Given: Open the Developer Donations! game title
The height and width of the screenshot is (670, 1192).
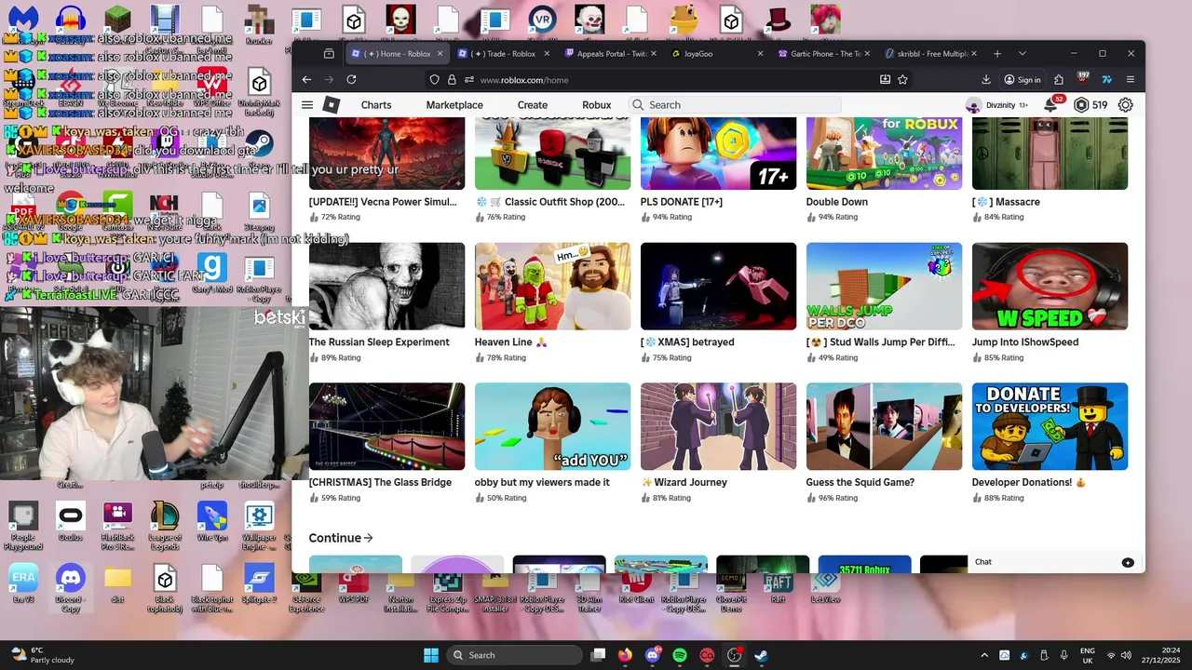Looking at the screenshot, I should coord(1029,483).
